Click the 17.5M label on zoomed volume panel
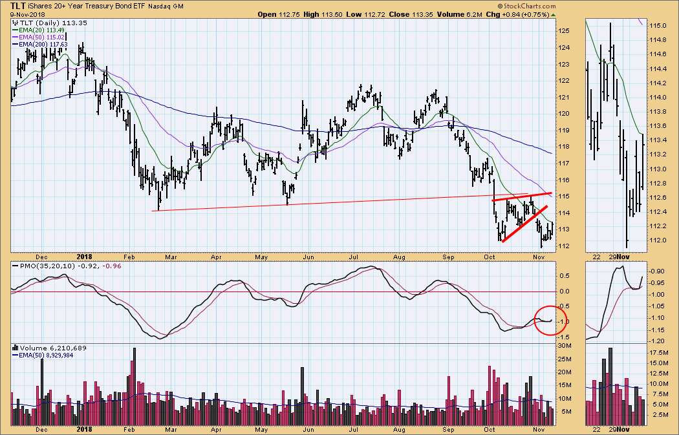Image resolution: width=679 pixels, height=435 pixels. point(660,353)
